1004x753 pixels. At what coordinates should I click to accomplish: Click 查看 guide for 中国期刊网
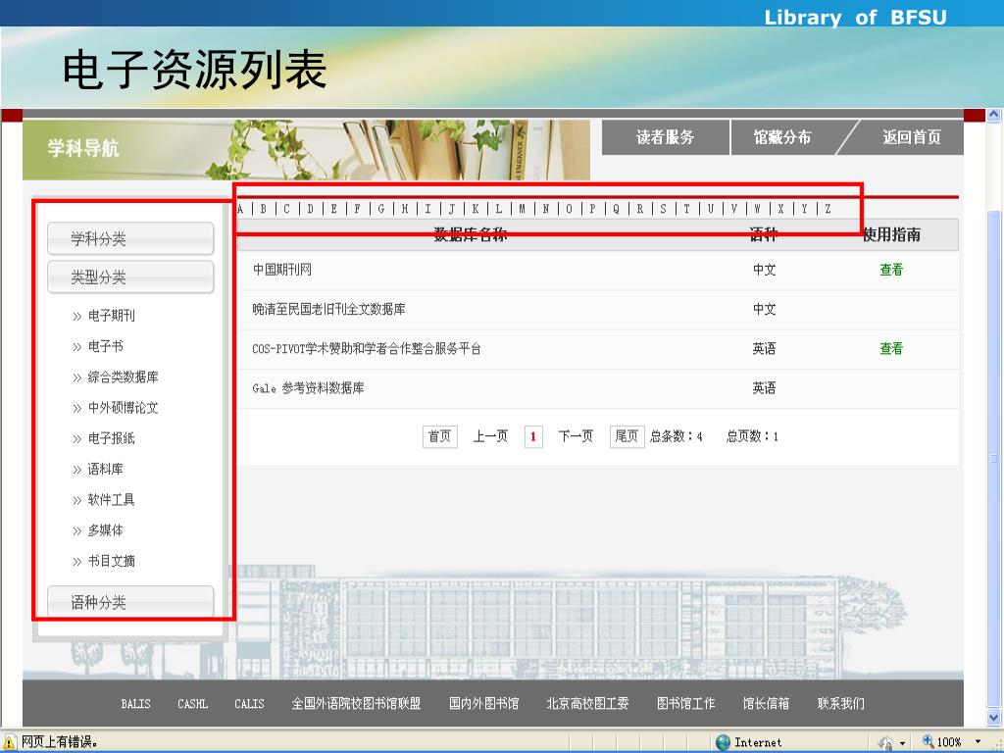pyautogui.click(x=891, y=270)
